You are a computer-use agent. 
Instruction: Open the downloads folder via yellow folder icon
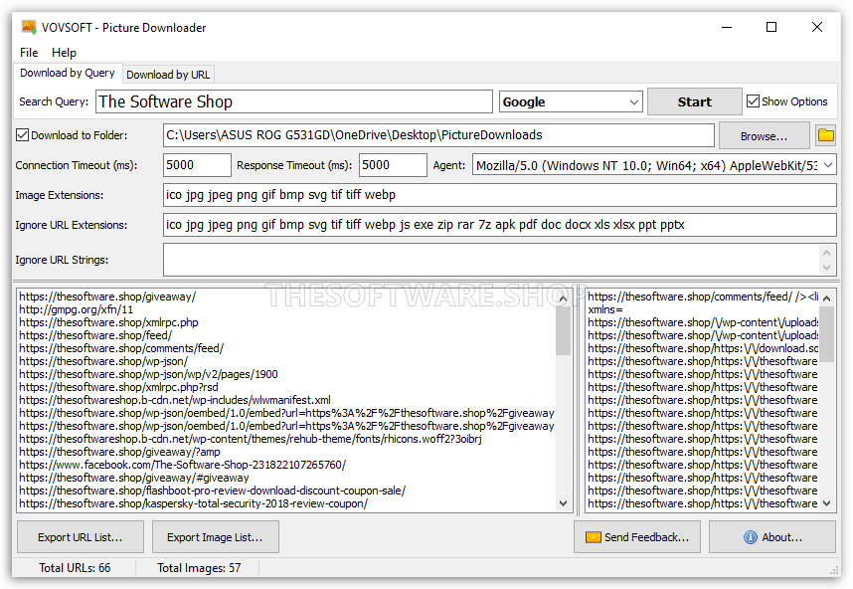tap(825, 135)
